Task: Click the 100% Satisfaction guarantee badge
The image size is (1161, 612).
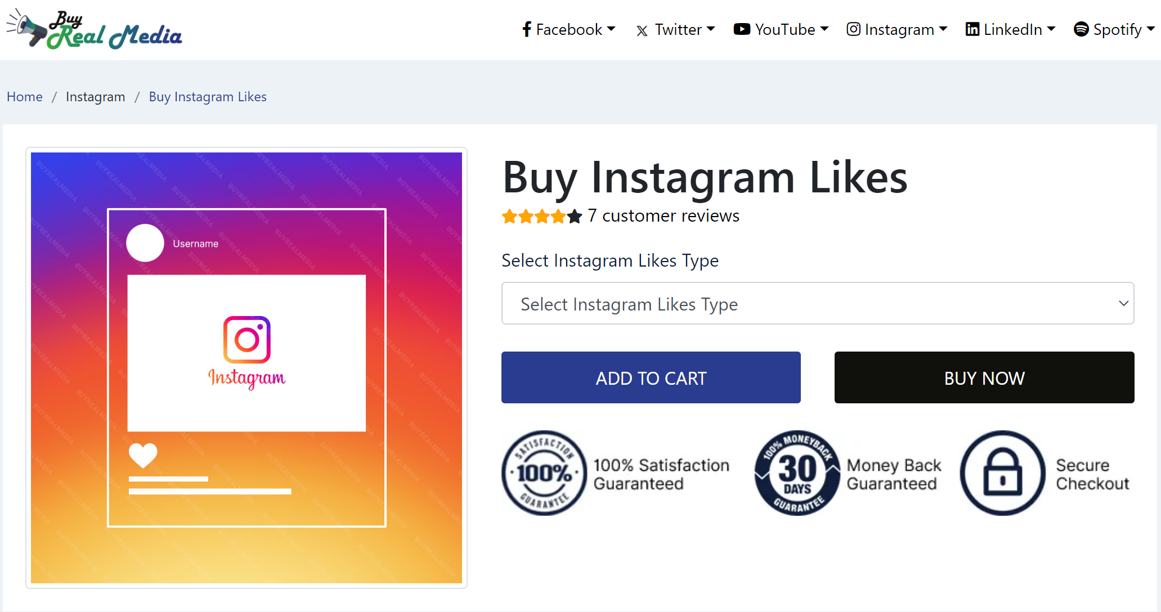Action: pos(544,473)
